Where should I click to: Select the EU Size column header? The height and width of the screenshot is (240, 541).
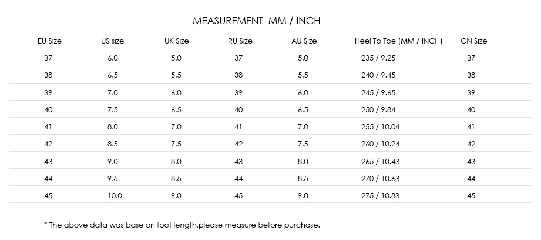point(50,41)
